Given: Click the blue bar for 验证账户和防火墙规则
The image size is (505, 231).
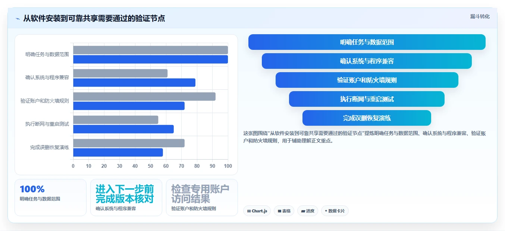Looking at the screenshot, I should [x=129, y=106].
